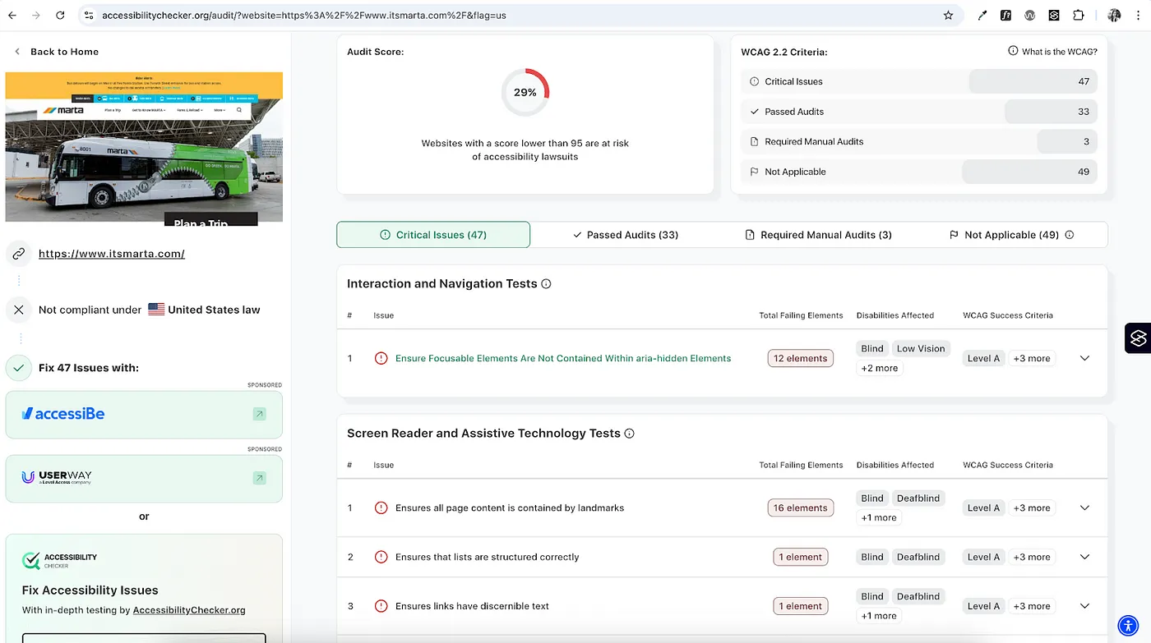Image resolution: width=1151 pixels, height=643 pixels.
Task: Switch to the Passed Audits (33) tab
Action: coord(625,235)
